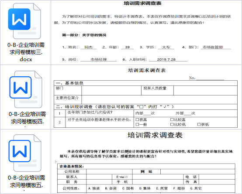Select company type option F.股份

[179, 188]
